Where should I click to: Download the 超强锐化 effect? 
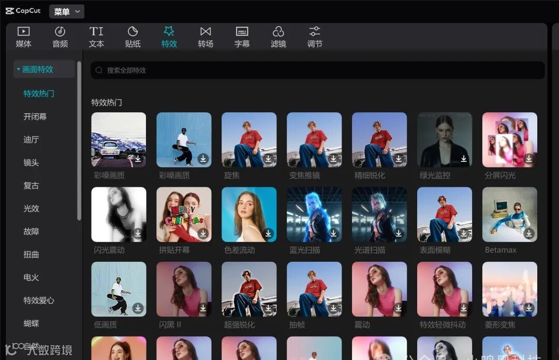pyautogui.click(x=268, y=308)
